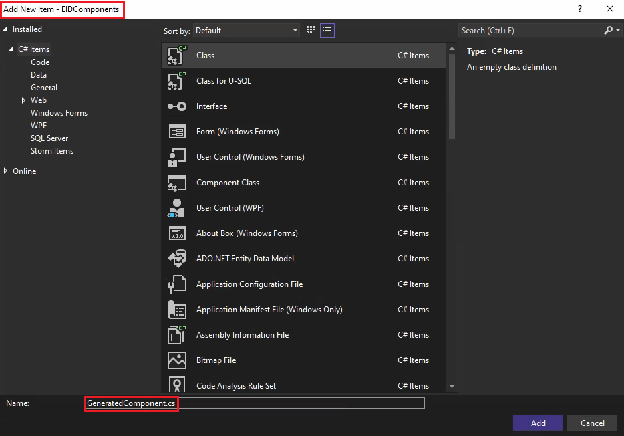
Task: Select the Class for U-SQL template icon
Action: pos(176,81)
